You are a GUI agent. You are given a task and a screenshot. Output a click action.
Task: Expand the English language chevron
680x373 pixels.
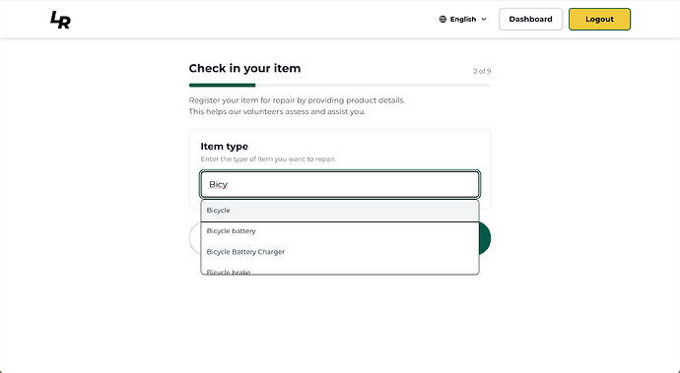pos(484,19)
